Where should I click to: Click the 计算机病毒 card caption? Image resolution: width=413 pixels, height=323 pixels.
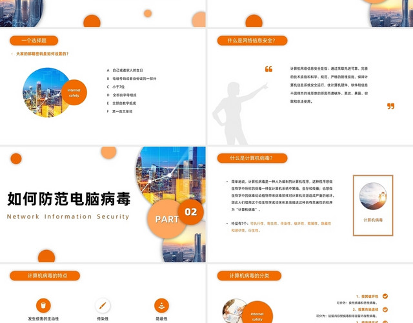[373, 220]
